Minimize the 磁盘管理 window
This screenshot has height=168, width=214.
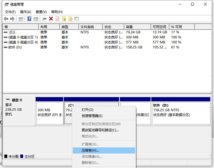[180, 4]
